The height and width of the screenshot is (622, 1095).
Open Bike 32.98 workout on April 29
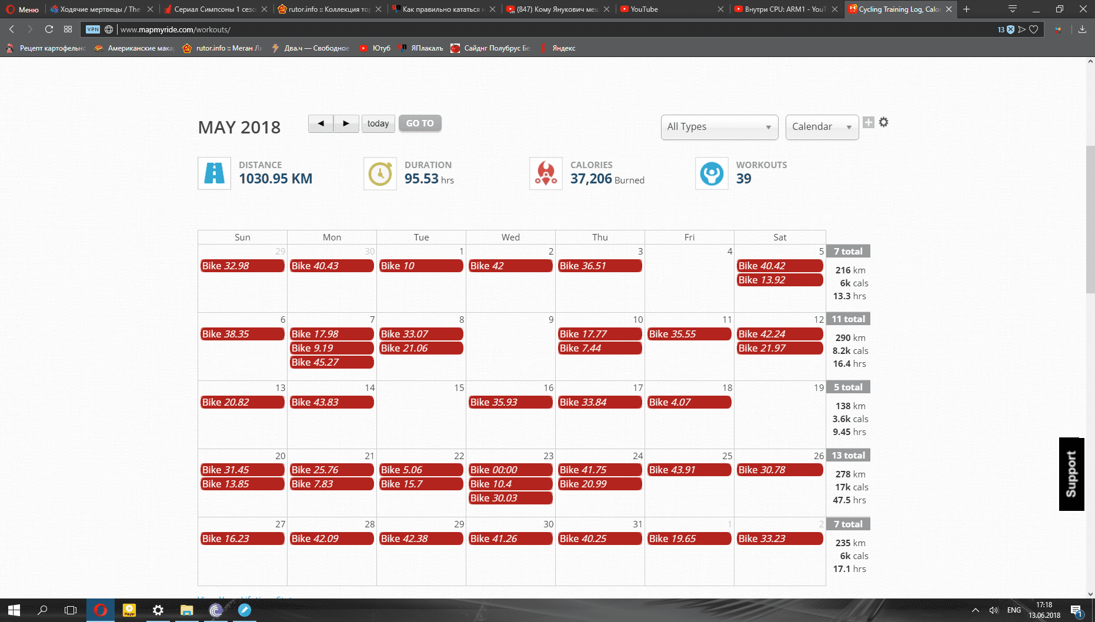click(x=242, y=266)
